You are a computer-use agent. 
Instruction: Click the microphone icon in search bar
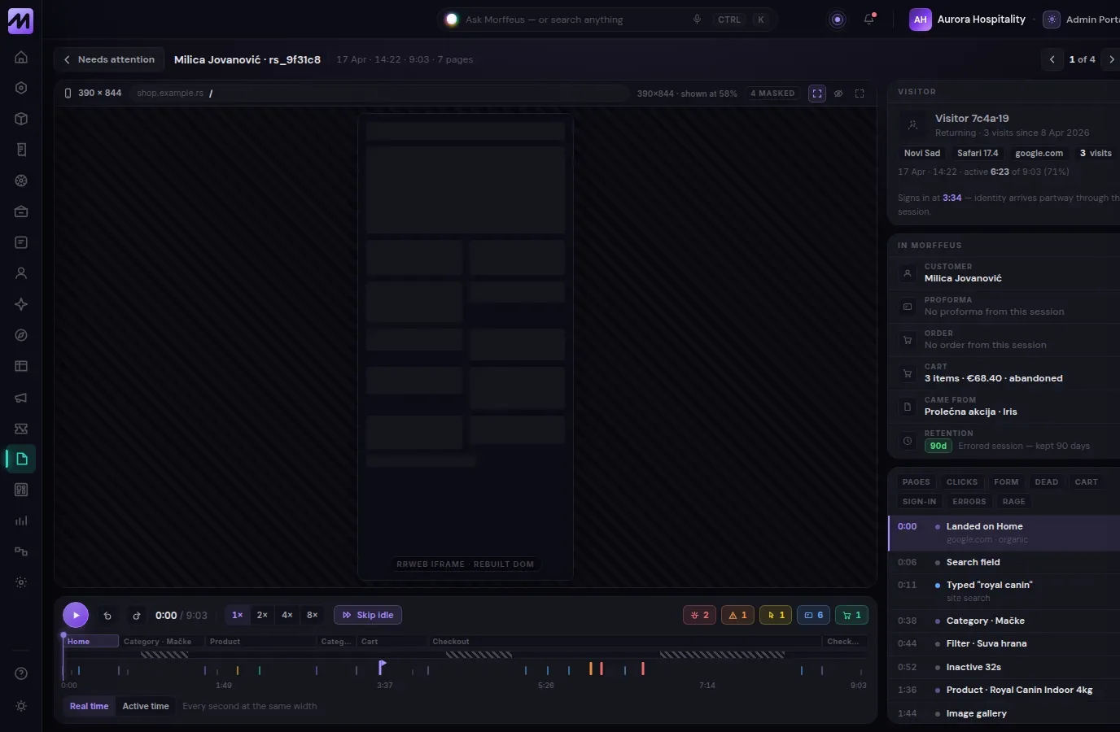pyautogui.click(x=697, y=20)
